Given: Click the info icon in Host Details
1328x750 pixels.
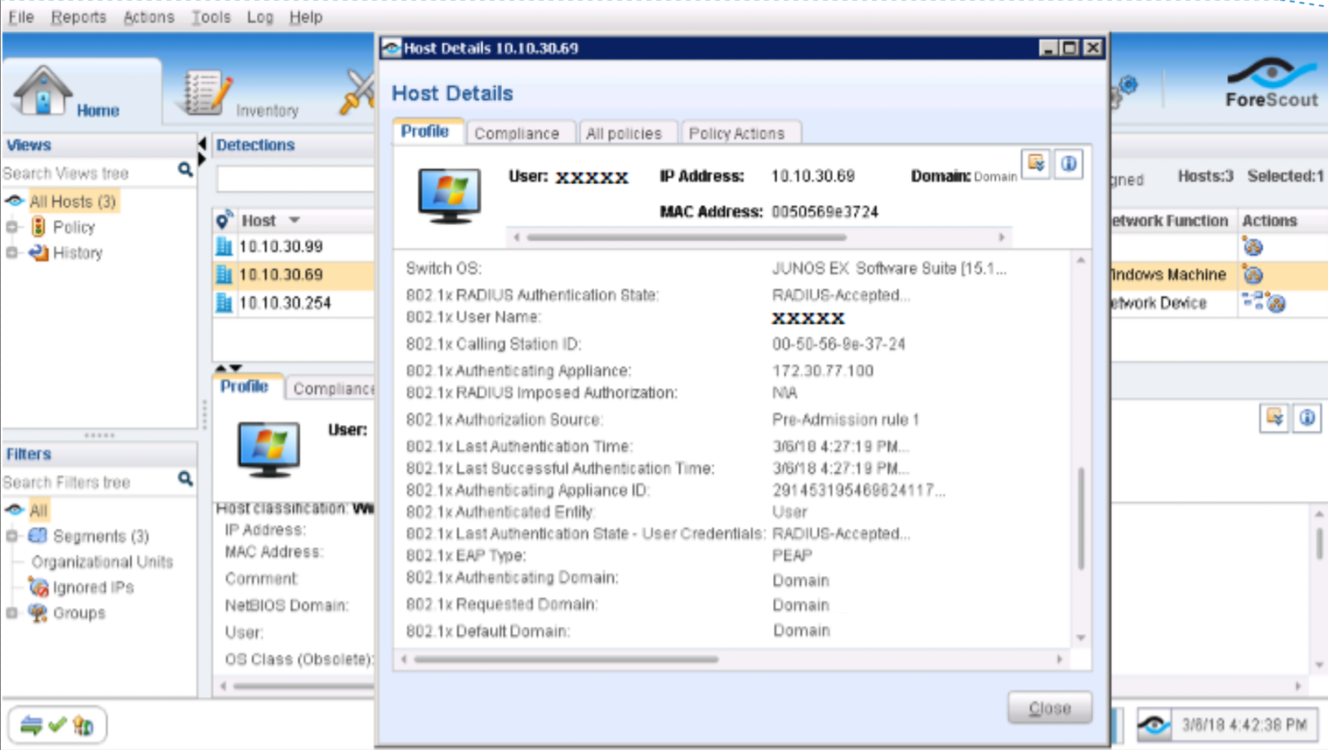Looking at the screenshot, I should pos(1068,163).
